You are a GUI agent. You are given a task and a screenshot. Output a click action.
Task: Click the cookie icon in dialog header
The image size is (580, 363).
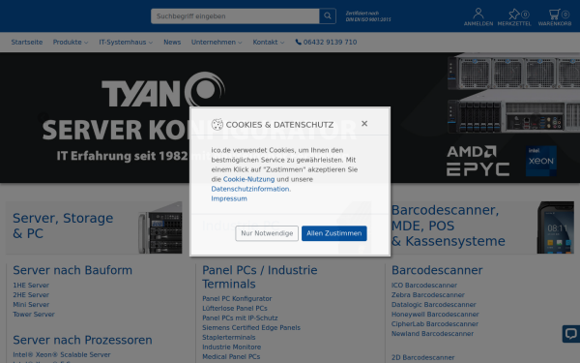tap(217, 125)
